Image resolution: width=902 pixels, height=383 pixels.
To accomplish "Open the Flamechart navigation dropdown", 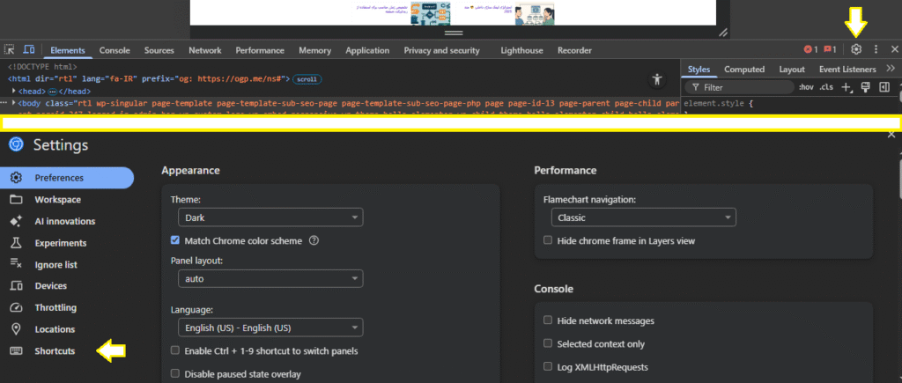I will [643, 218].
